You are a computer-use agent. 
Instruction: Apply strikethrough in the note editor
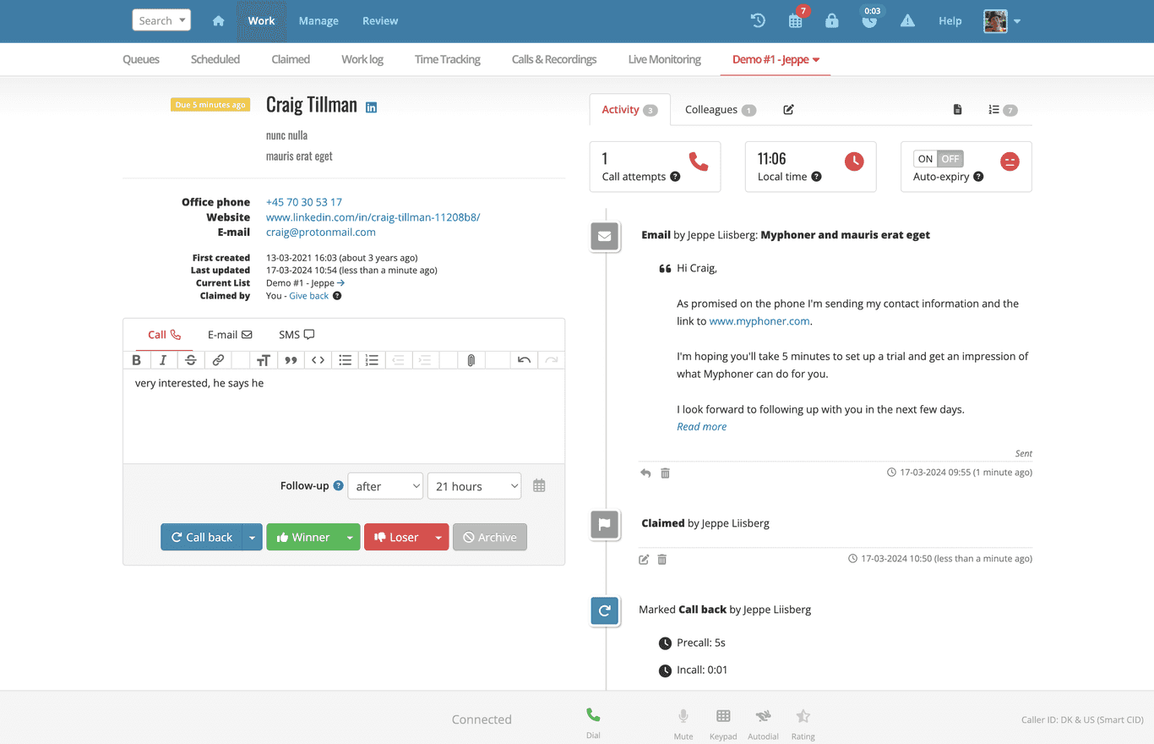pos(191,360)
